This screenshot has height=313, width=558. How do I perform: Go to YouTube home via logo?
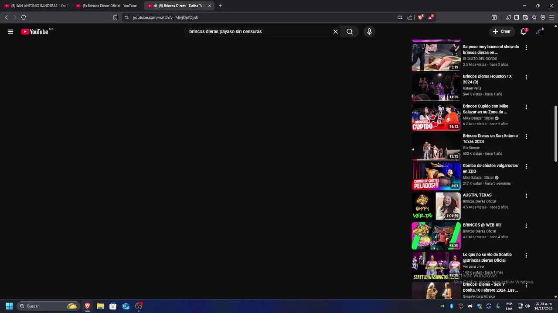[x=34, y=32]
